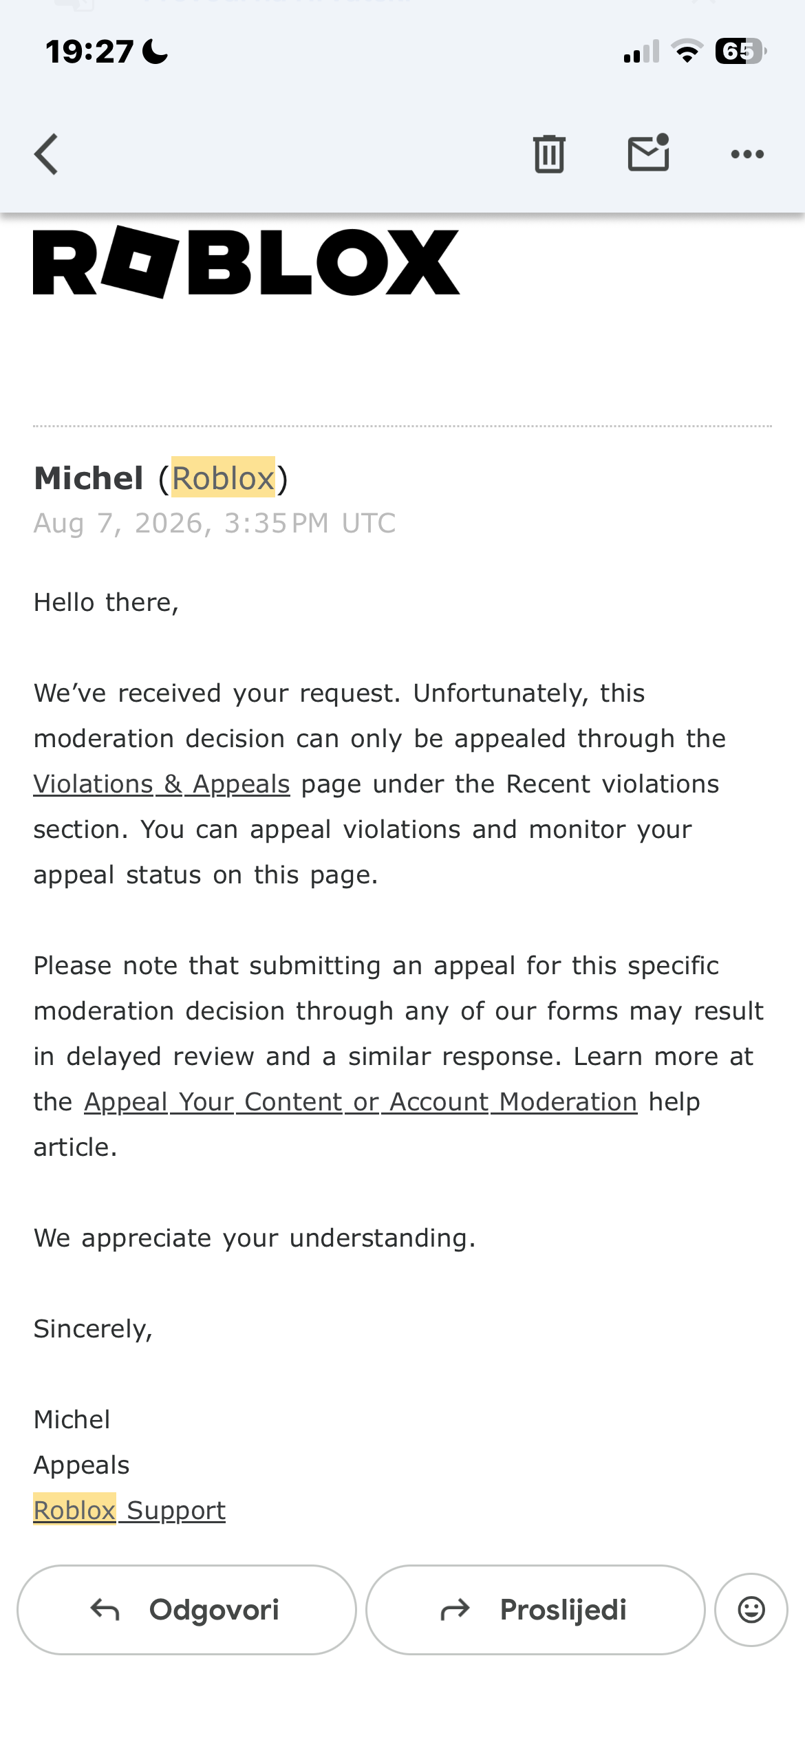Tap the 19:27 clock in status bar

pyautogui.click(x=89, y=52)
